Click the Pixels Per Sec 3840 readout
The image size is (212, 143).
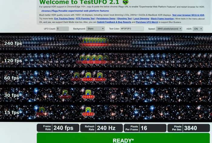(189, 128)
